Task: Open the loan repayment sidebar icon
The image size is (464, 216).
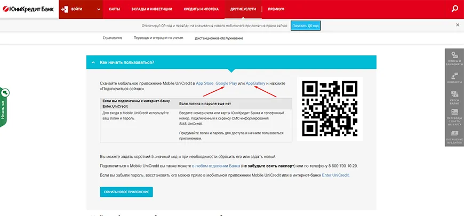Action: [x=454, y=137]
